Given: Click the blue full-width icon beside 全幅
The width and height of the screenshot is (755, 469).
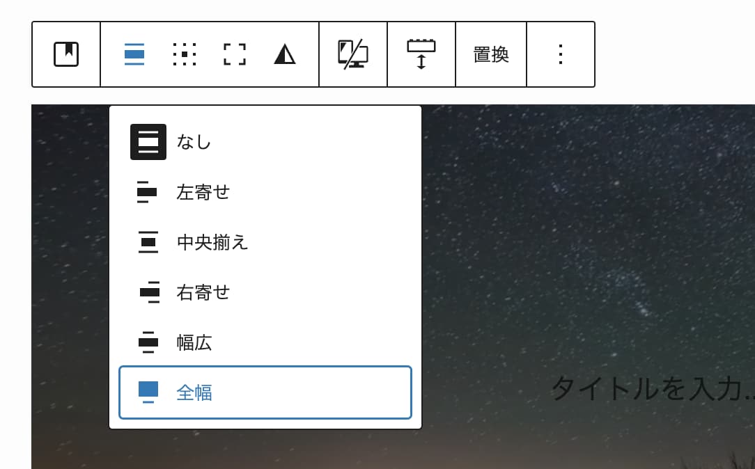Looking at the screenshot, I should 148,392.
